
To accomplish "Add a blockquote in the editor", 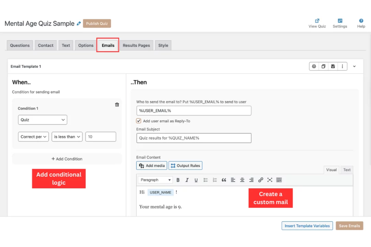I will click(x=224, y=180).
